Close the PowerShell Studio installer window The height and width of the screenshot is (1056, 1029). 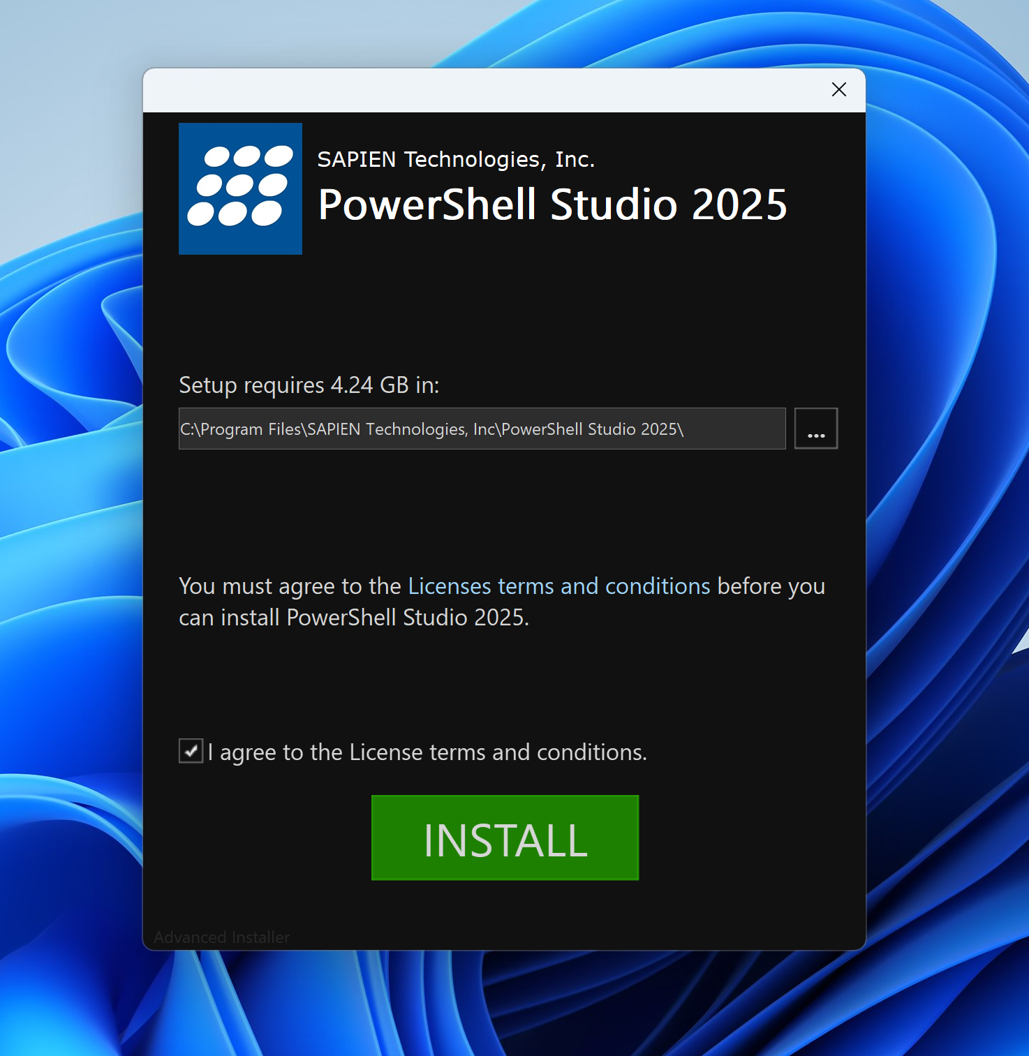[838, 89]
